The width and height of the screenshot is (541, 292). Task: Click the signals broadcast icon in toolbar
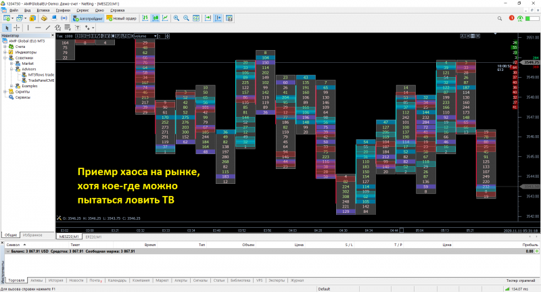point(64,18)
